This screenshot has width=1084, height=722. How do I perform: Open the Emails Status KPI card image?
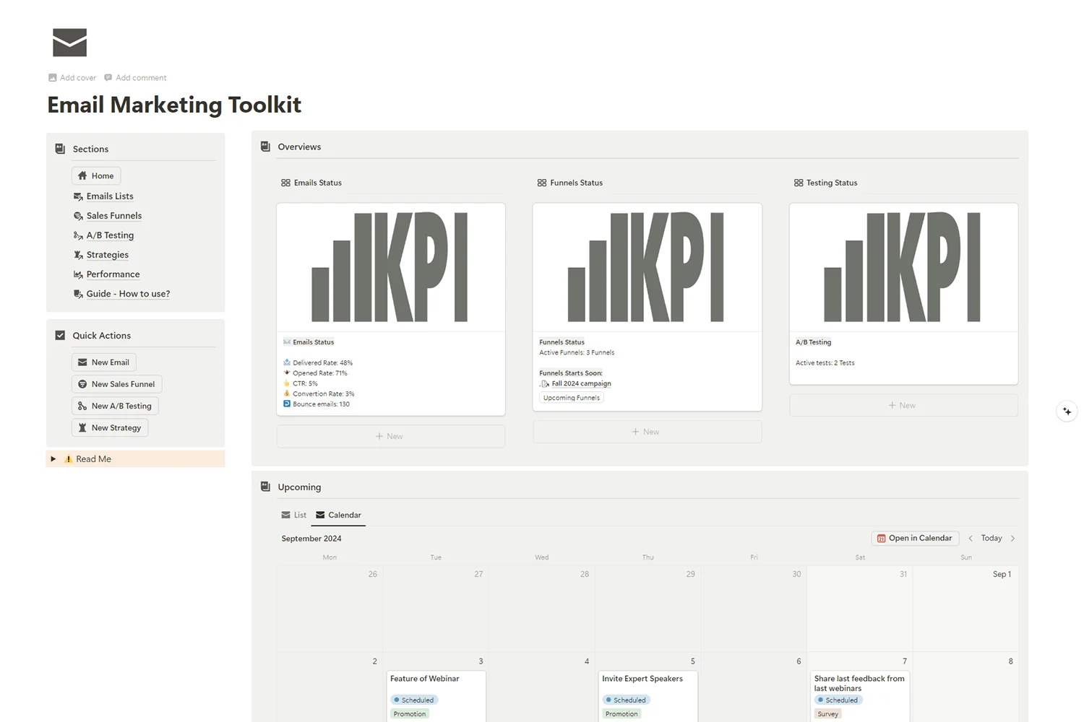pyautogui.click(x=390, y=267)
